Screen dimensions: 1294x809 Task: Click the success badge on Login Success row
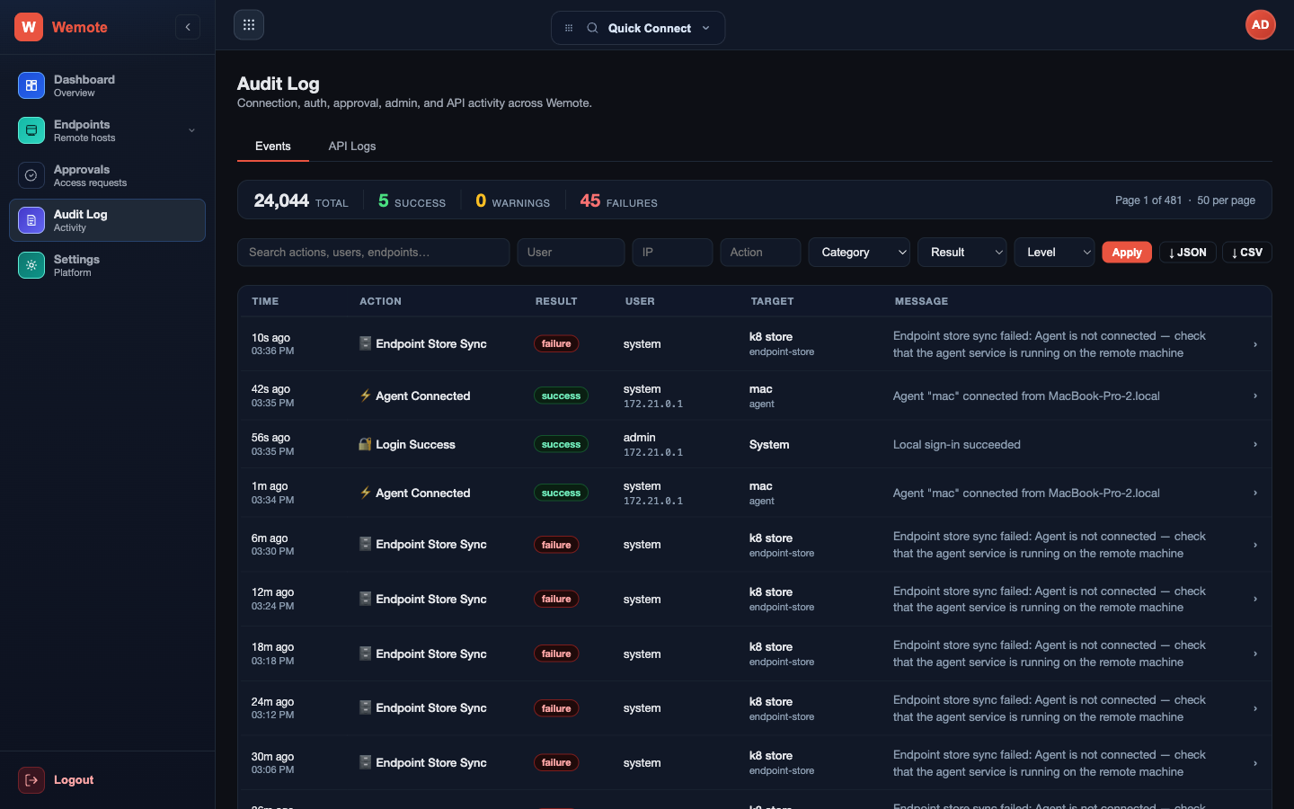561,444
